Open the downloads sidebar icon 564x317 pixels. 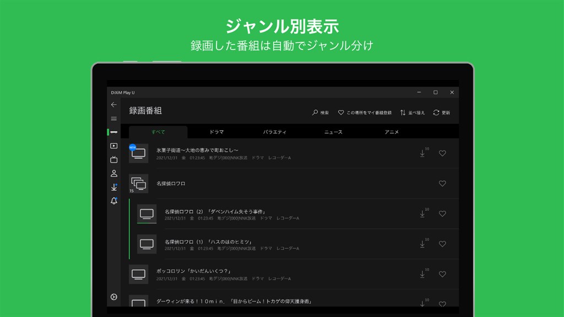(x=113, y=187)
